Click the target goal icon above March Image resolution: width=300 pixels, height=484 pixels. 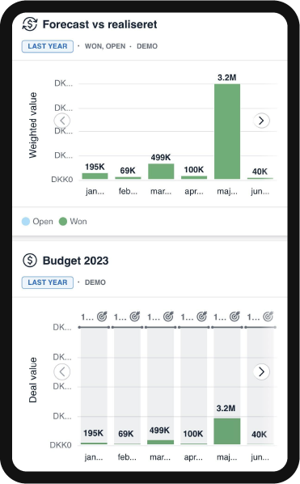click(168, 316)
